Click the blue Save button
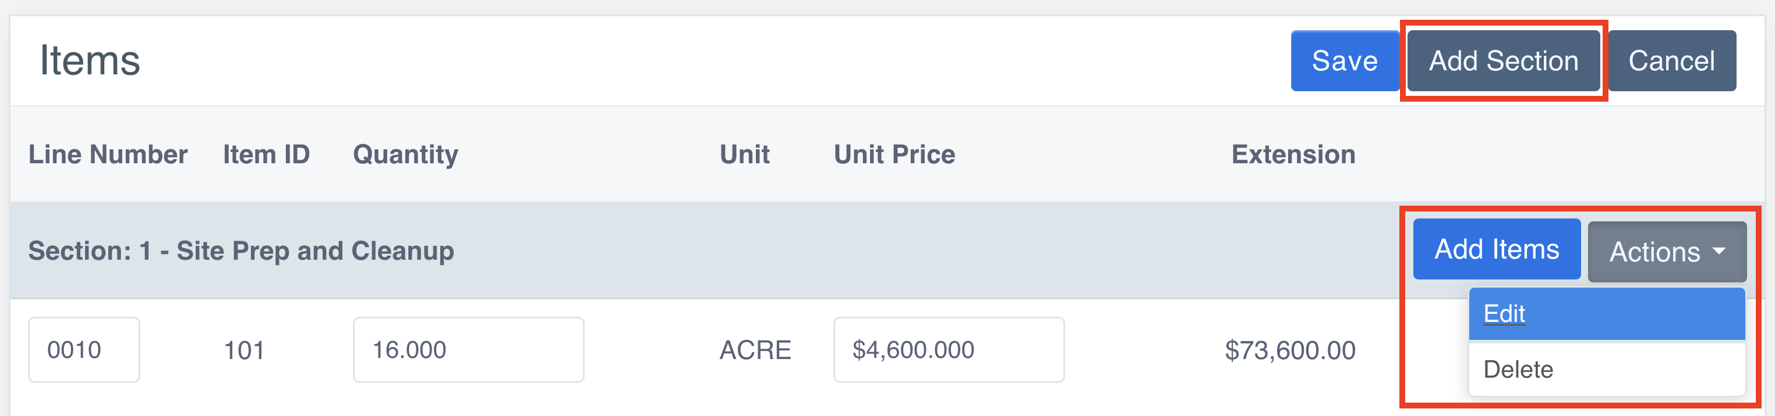 pyautogui.click(x=1343, y=60)
